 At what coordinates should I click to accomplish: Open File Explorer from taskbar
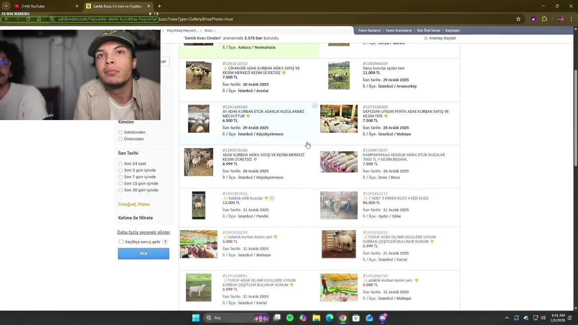(316, 318)
